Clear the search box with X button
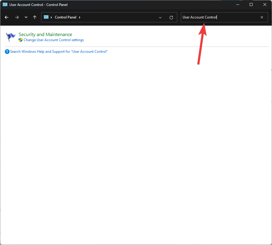The height and width of the screenshot is (245, 272). (262, 17)
